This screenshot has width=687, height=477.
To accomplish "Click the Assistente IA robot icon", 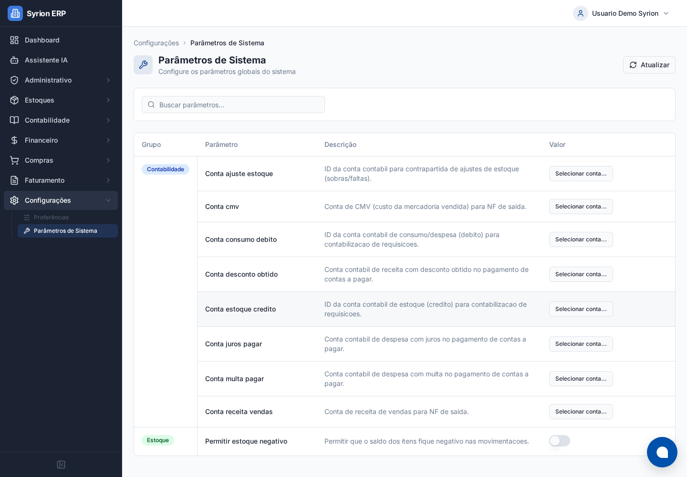I will (x=14, y=60).
